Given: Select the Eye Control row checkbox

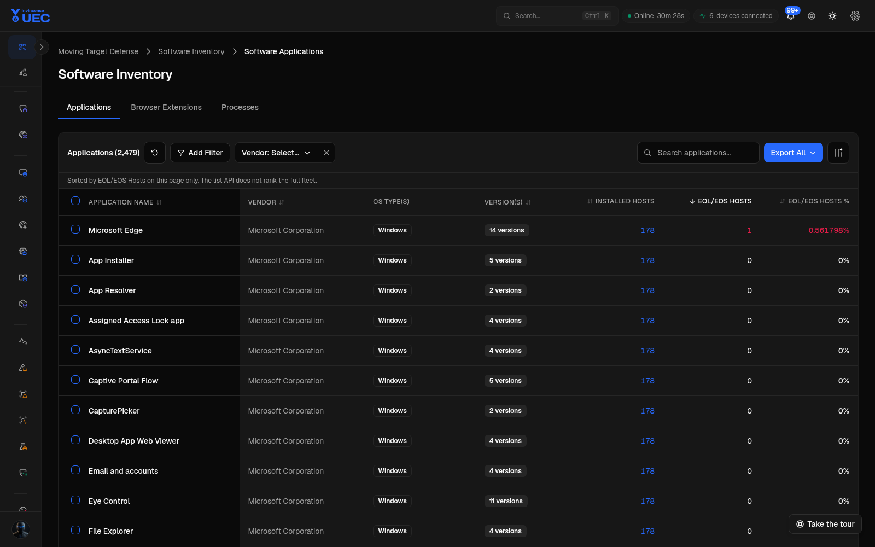Looking at the screenshot, I should coord(75,500).
